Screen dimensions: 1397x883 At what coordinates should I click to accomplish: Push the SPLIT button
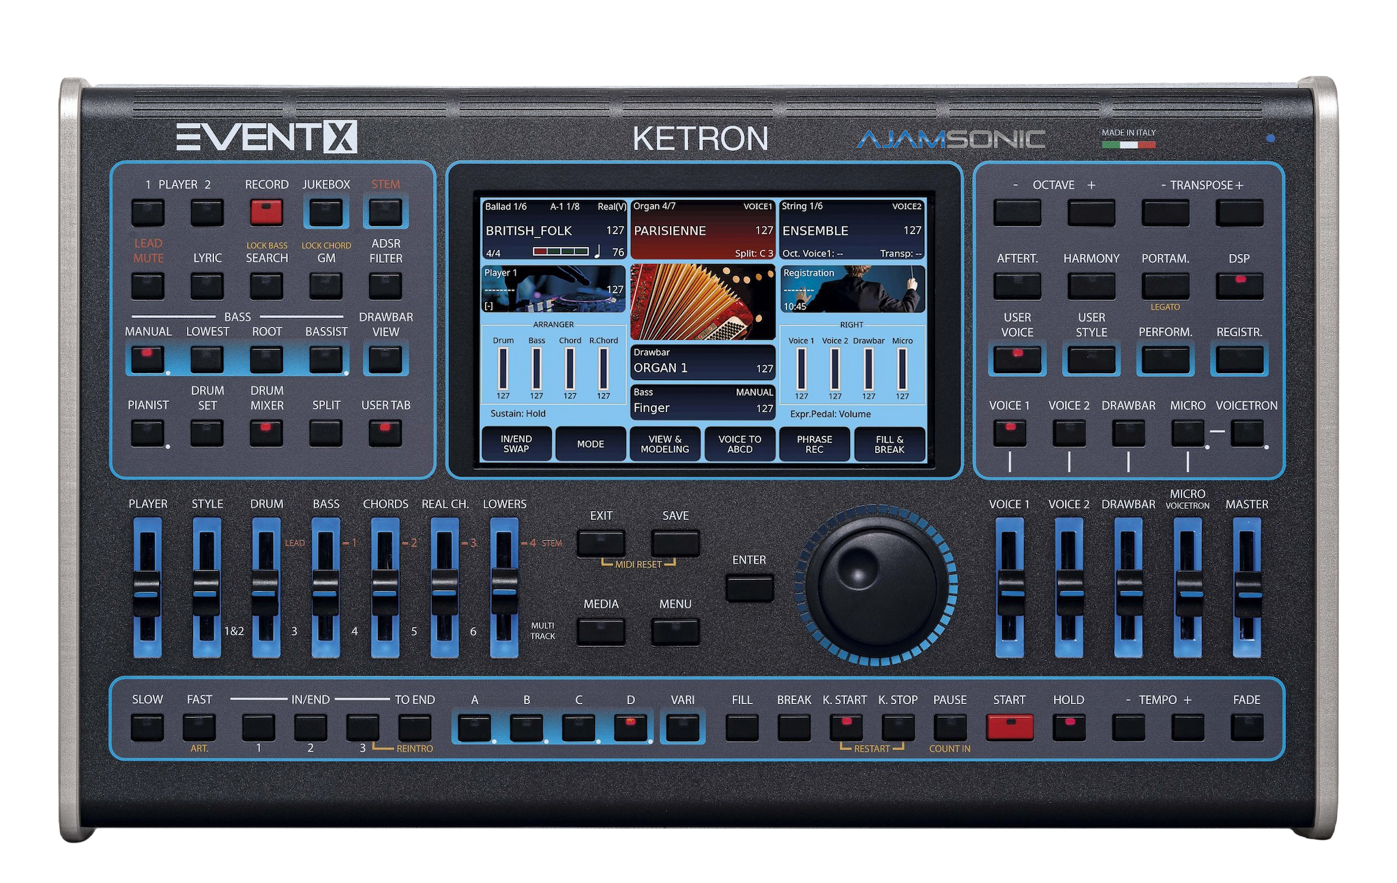[326, 433]
